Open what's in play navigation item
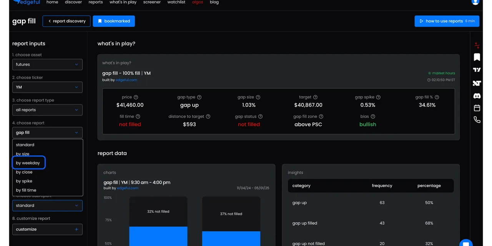This screenshot has width=492, height=246. tap(123, 2)
